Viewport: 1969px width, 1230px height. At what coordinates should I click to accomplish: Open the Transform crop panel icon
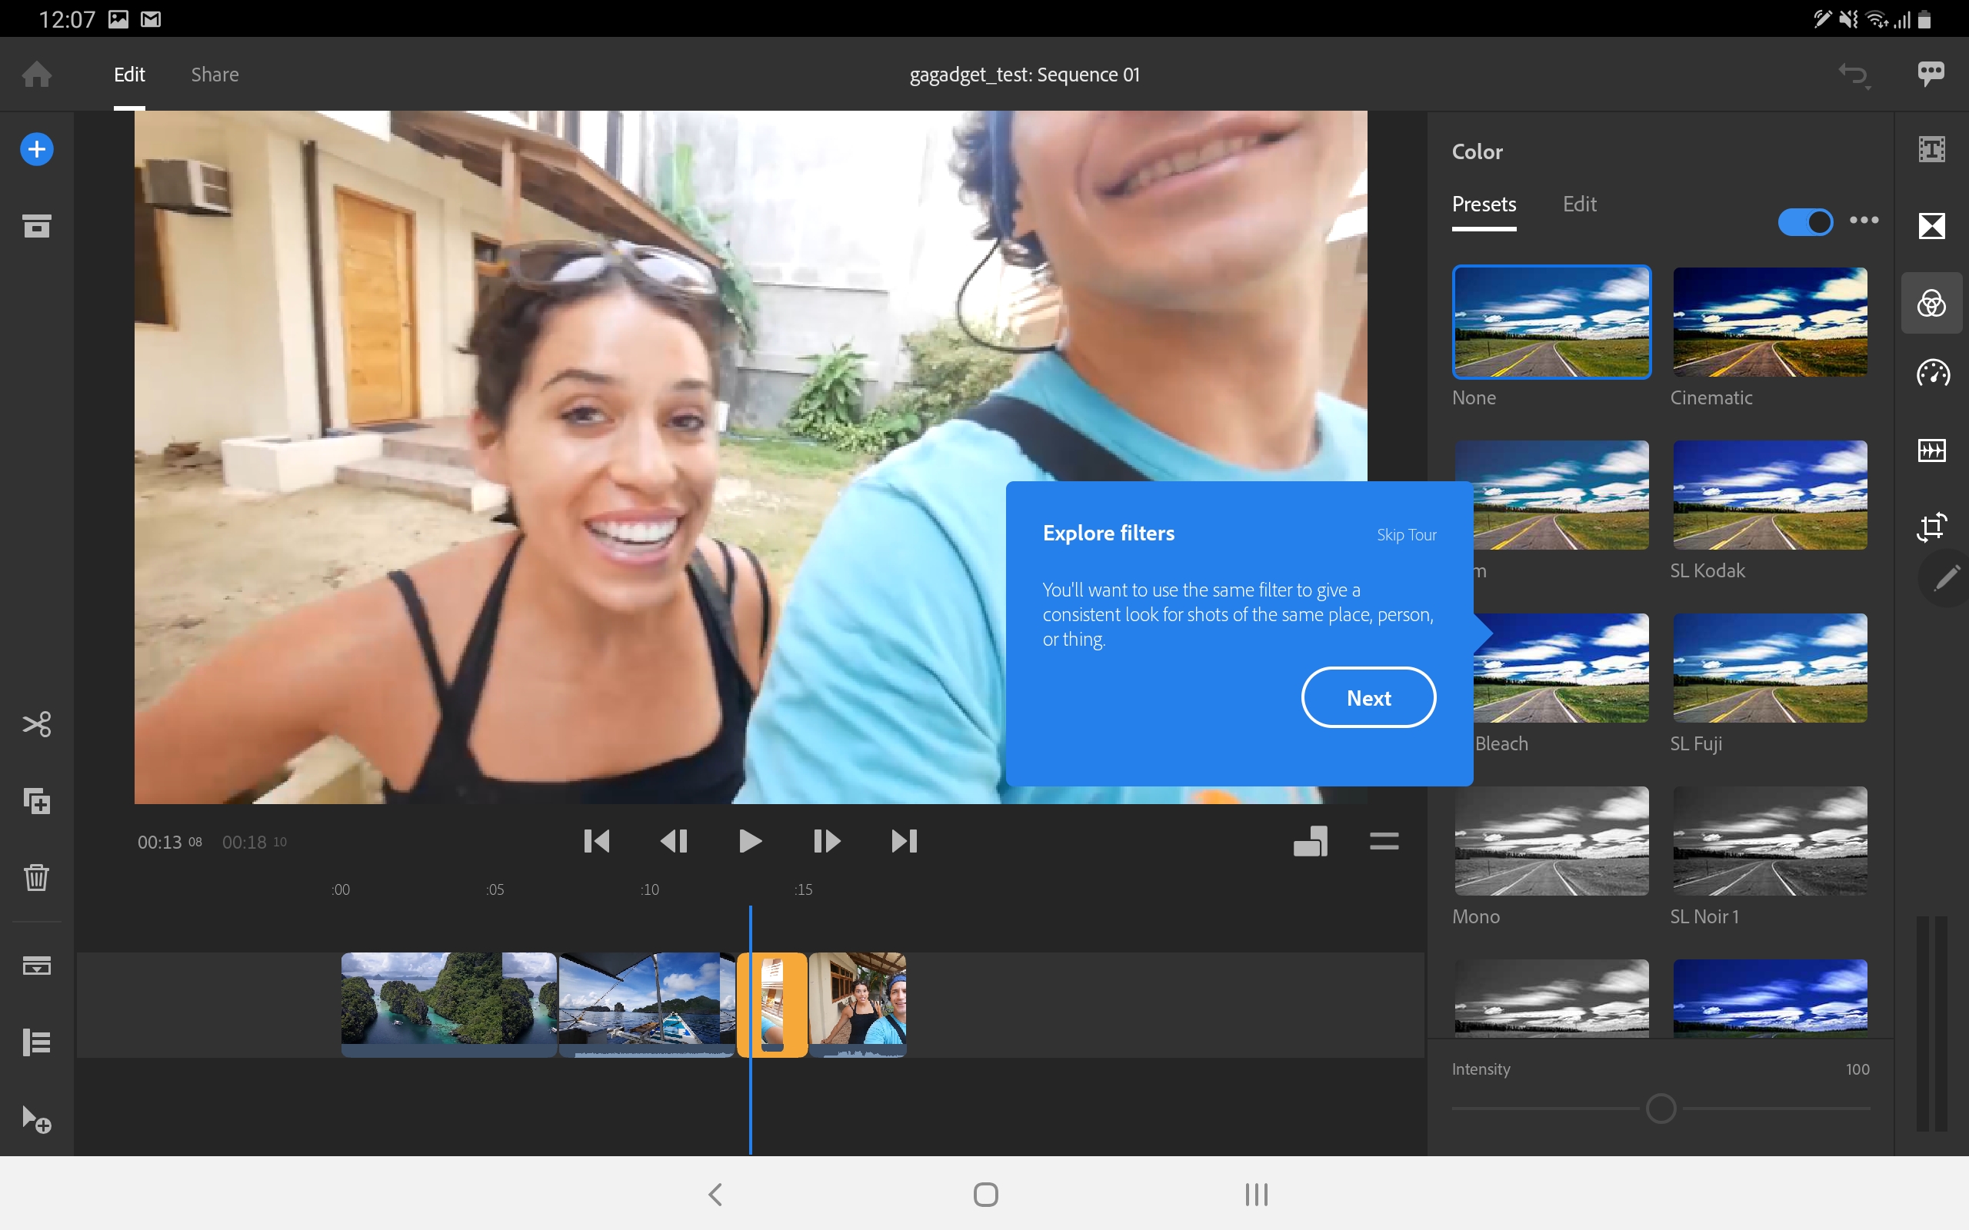(1931, 527)
